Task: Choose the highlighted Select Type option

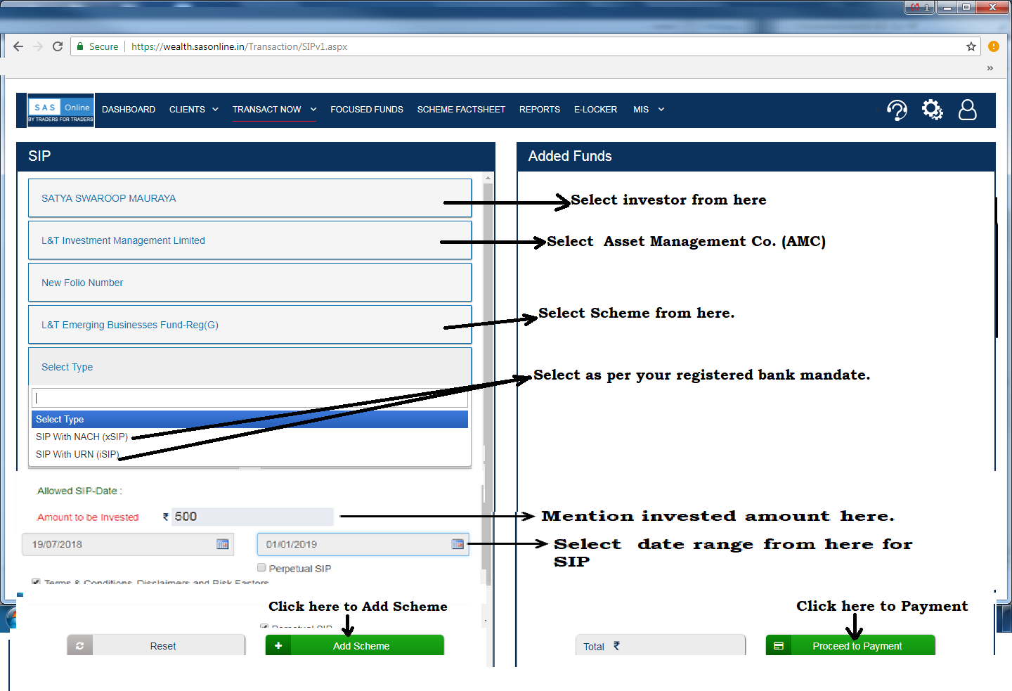Action: (249, 419)
